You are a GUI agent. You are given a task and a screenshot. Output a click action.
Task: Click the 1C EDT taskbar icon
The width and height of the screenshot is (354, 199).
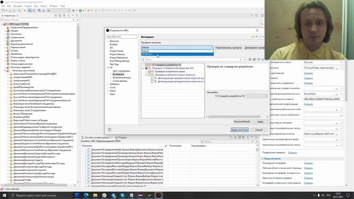[x=159, y=195]
